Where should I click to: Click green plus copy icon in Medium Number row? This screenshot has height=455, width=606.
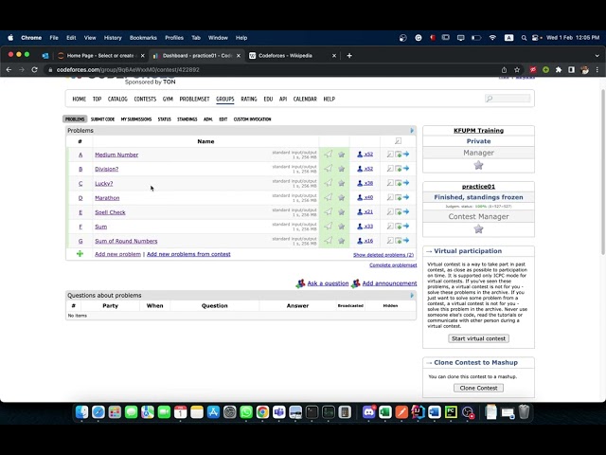coord(398,154)
